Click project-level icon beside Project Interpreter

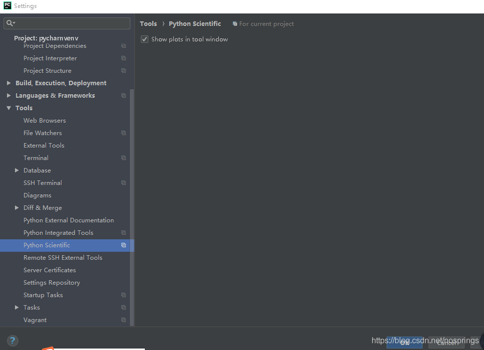coord(123,58)
